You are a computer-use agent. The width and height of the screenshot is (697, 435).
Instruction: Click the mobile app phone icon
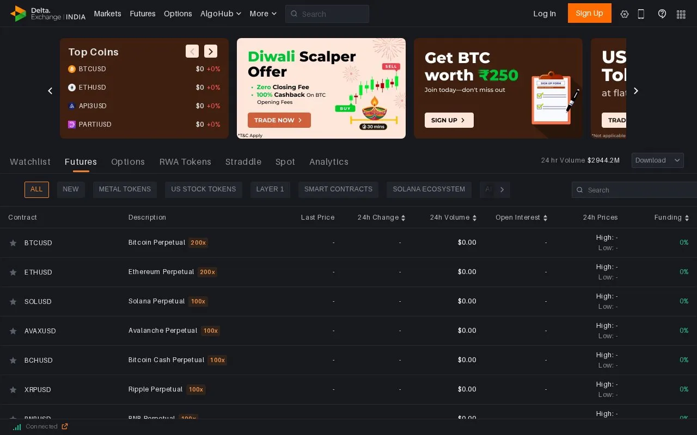(x=641, y=14)
